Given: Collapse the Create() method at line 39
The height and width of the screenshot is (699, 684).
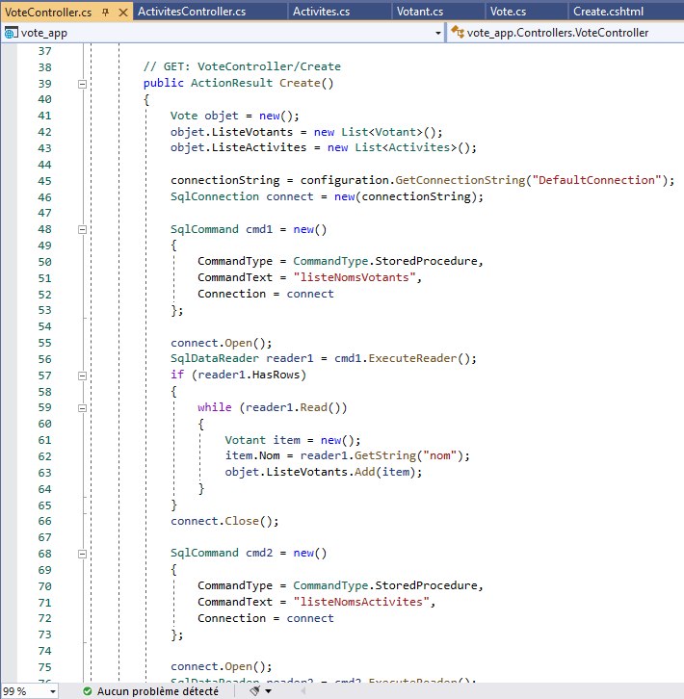Looking at the screenshot, I should click(x=82, y=84).
